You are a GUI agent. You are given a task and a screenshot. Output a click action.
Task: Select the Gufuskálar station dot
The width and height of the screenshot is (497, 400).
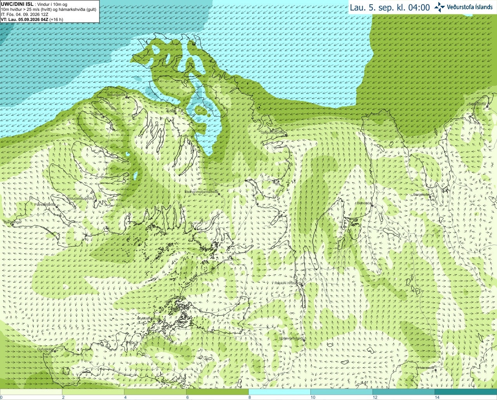(55, 351)
